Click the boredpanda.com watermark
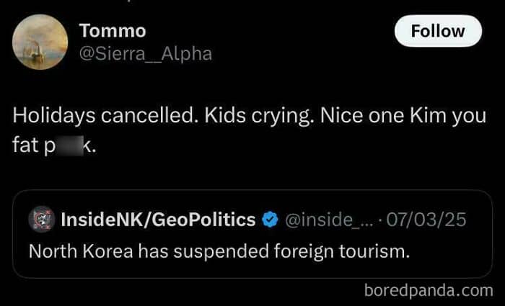The height and width of the screenshot is (306, 505). (429, 291)
